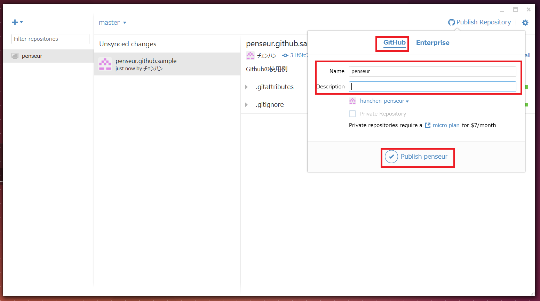
Task: Click the author avatar next to チェンハン
Action: click(250, 55)
